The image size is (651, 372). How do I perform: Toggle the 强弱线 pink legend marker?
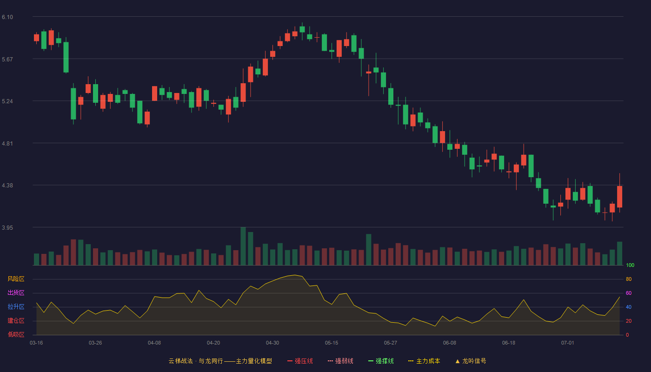click(x=331, y=361)
